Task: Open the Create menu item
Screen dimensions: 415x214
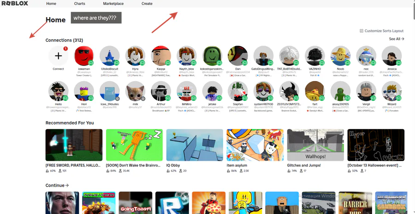Action: click(147, 4)
